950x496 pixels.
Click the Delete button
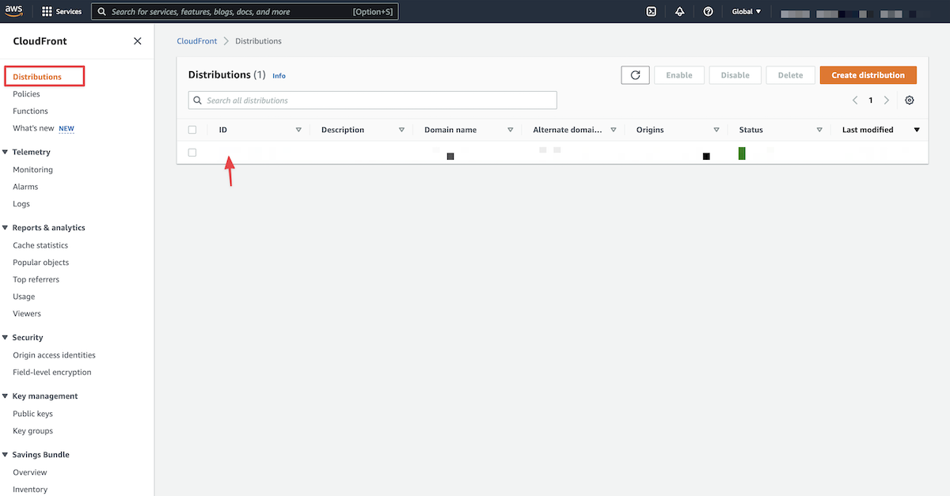coord(790,75)
